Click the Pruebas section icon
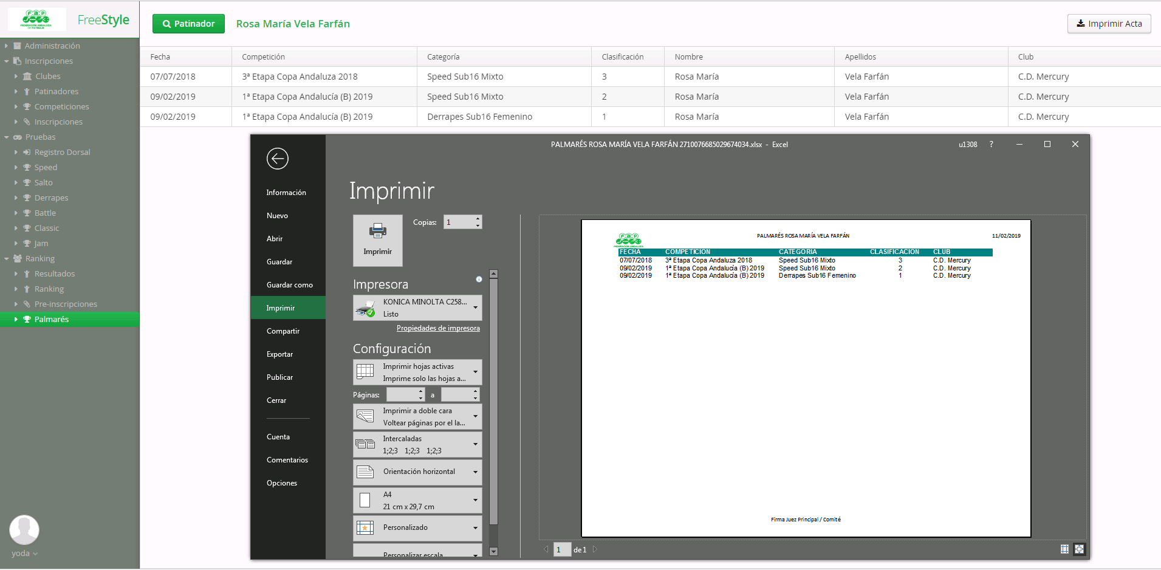This screenshot has height=570, width=1161. [18, 137]
